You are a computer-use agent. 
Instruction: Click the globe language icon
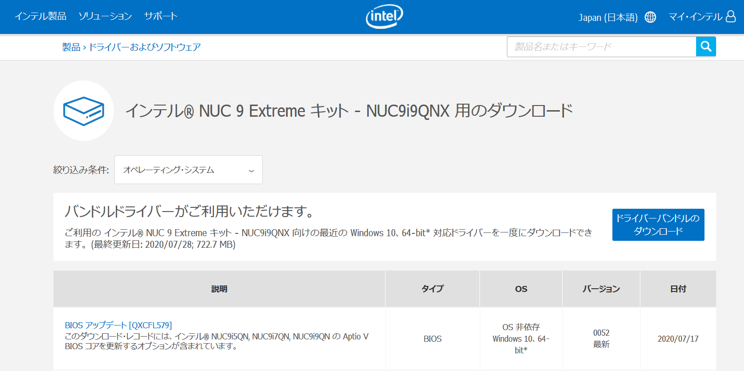pyautogui.click(x=651, y=17)
